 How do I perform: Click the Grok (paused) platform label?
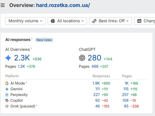tap(23, 106)
